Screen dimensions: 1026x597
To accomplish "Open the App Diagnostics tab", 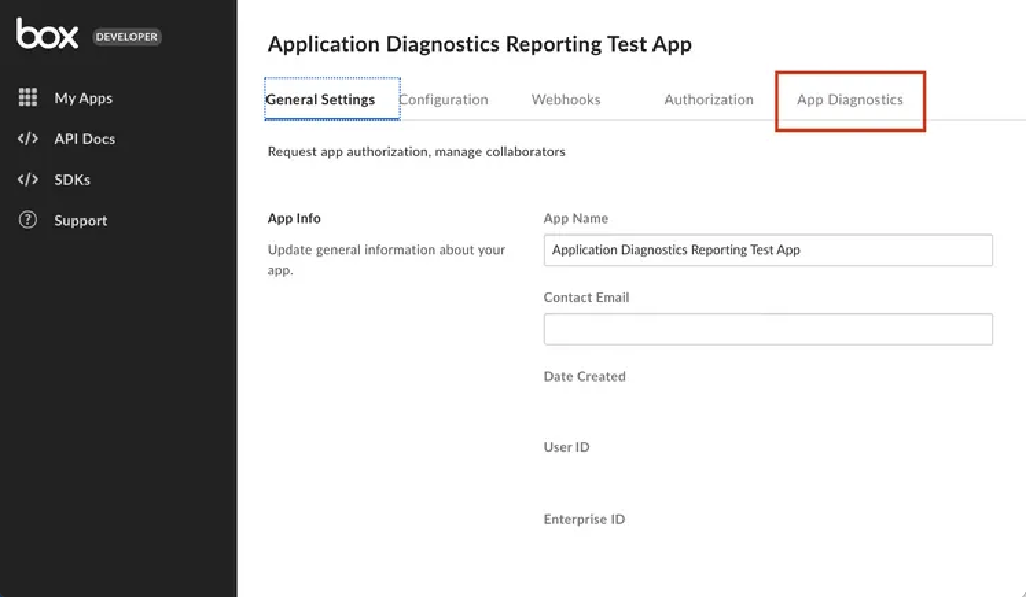I will tap(850, 100).
